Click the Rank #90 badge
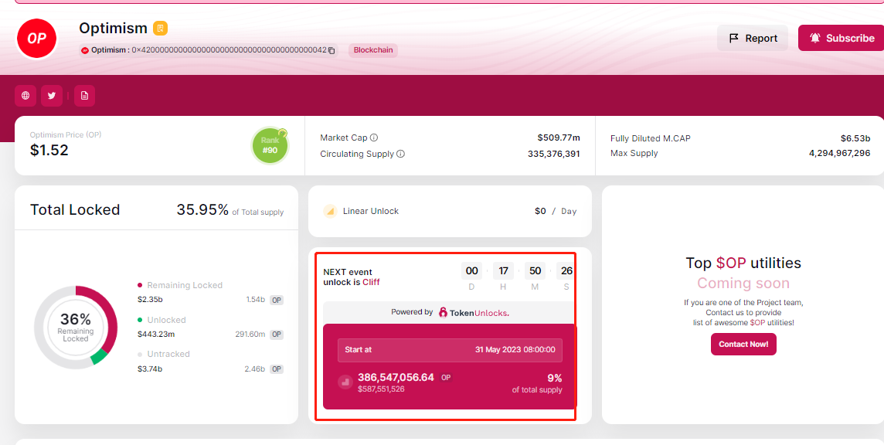Image resolution: width=884 pixels, height=445 pixels. tap(270, 145)
